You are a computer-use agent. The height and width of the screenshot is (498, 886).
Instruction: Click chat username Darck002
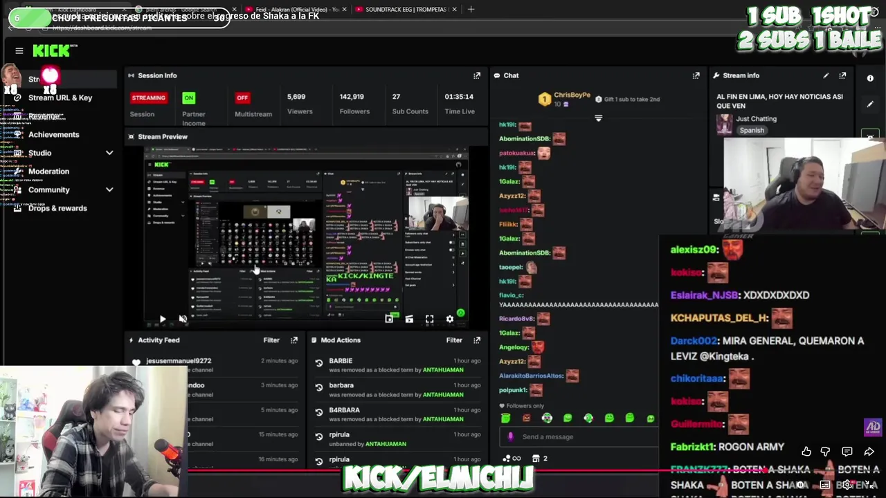[x=694, y=341]
